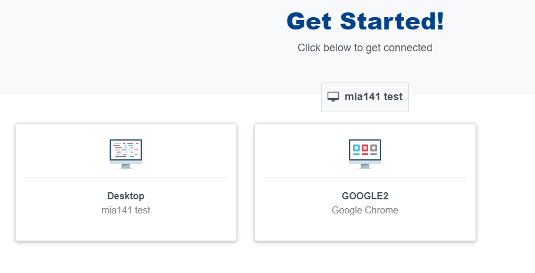
Task: Click the red square inside GOOGLE2 icon
Action: click(365, 148)
